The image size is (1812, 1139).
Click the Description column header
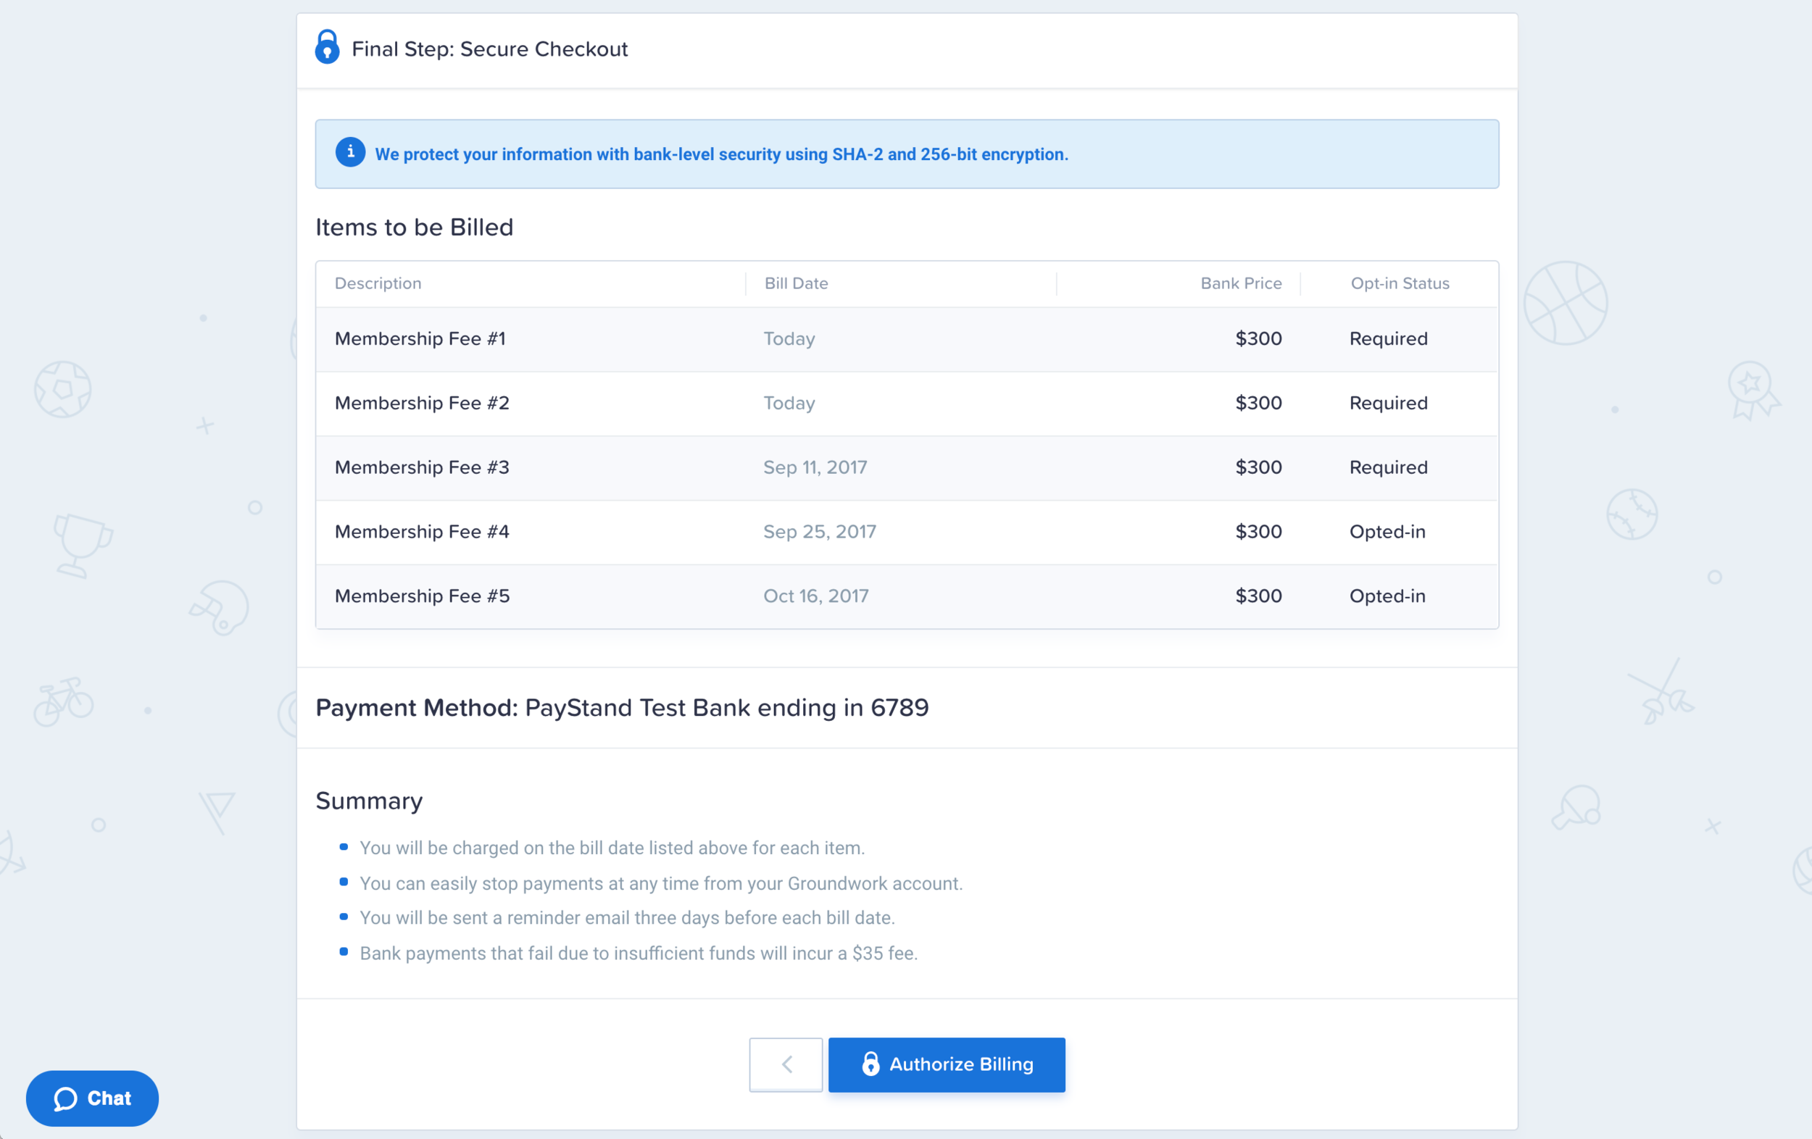click(x=378, y=283)
